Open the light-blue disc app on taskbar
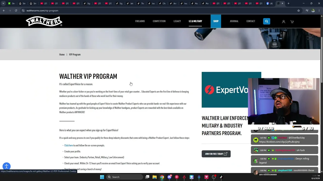 coord(192,177)
